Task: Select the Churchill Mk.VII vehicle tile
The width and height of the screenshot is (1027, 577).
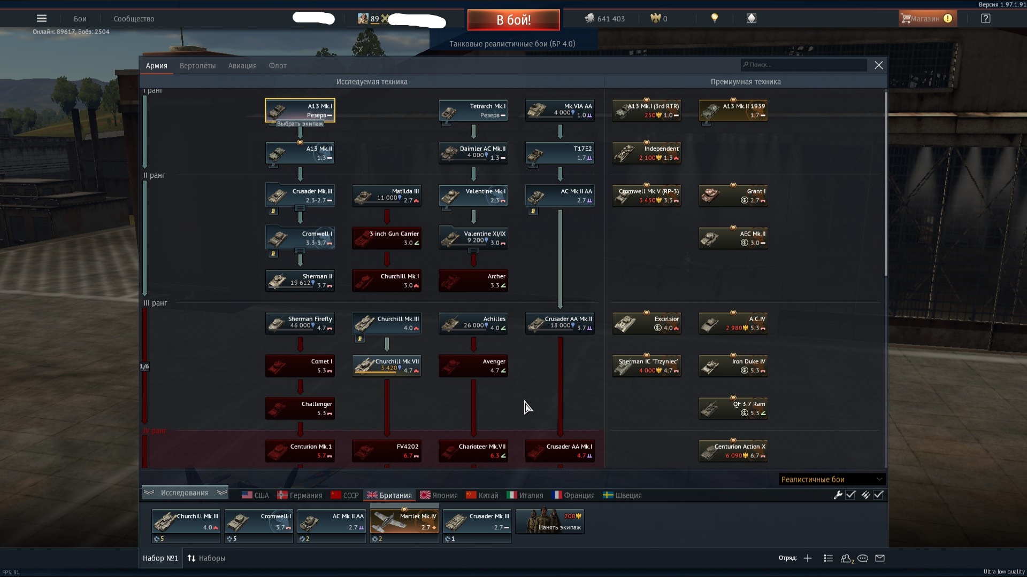Action: tap(387, 366)
